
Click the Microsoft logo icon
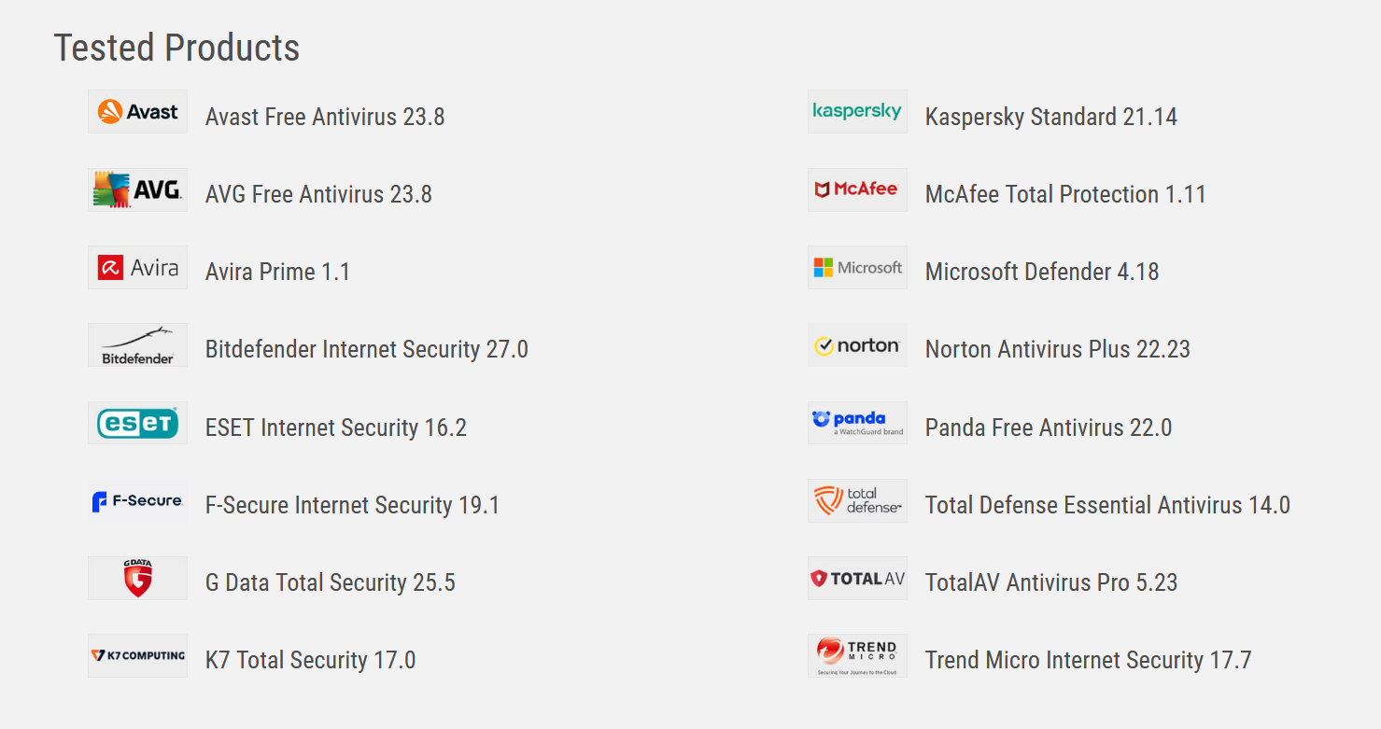857,268
